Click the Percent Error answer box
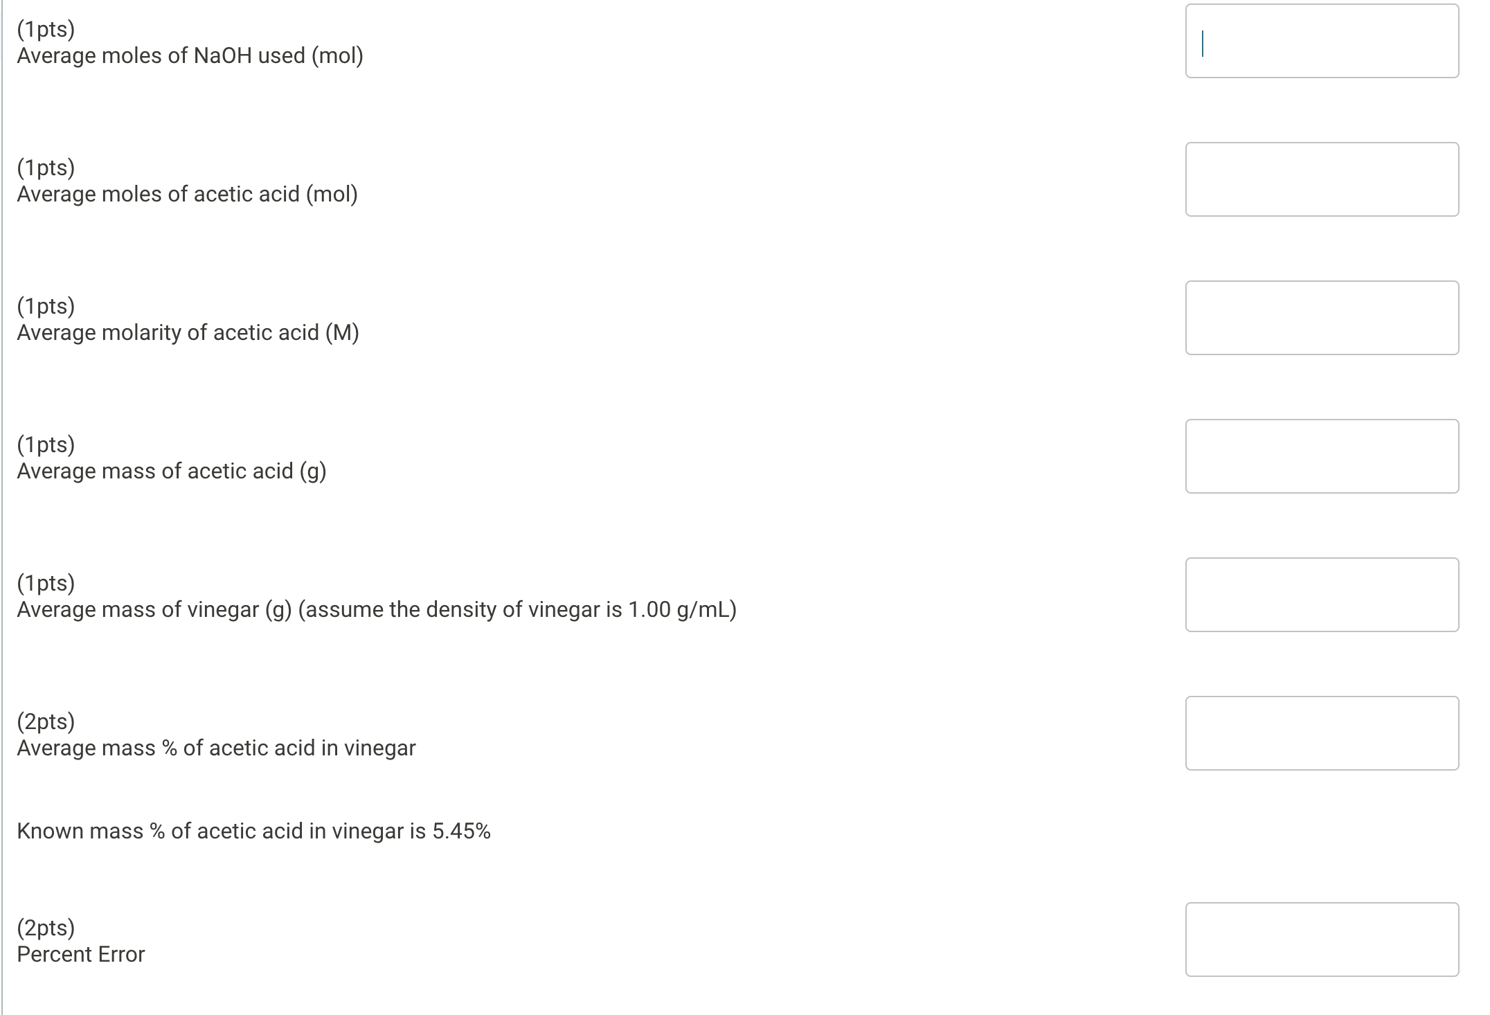The height and width of the screenshot is (1015, 1490). 1321,939
